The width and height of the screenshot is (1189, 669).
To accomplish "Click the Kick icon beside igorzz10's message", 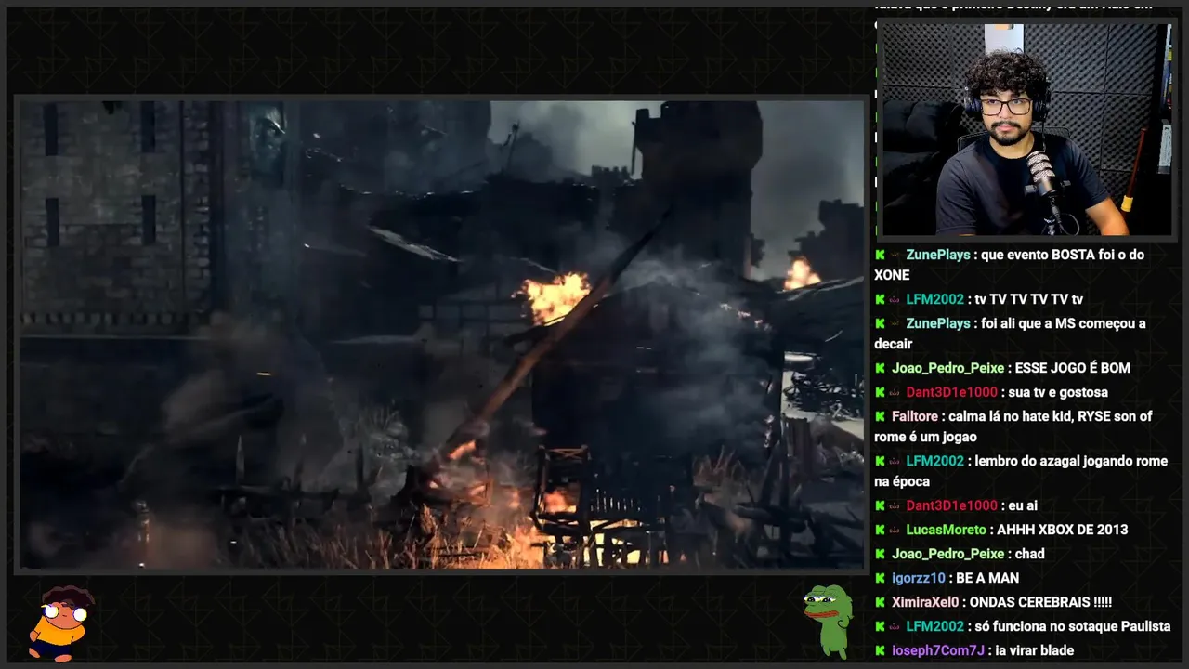I will click(880, 578).
